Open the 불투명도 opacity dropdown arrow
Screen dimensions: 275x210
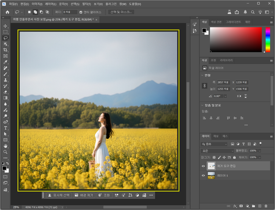(260, 151)
